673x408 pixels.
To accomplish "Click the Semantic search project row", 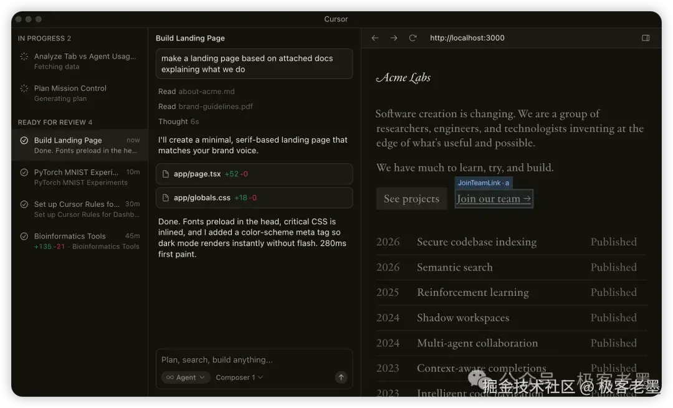I will coord(511,267).
